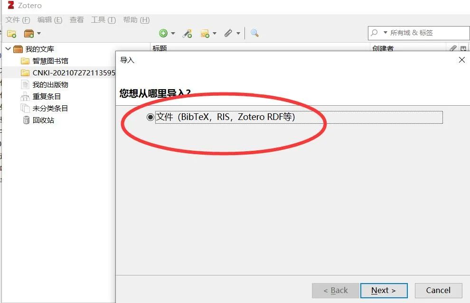
Task: Open the Add Attachment dropdown arrow
Action: point(238,33)
